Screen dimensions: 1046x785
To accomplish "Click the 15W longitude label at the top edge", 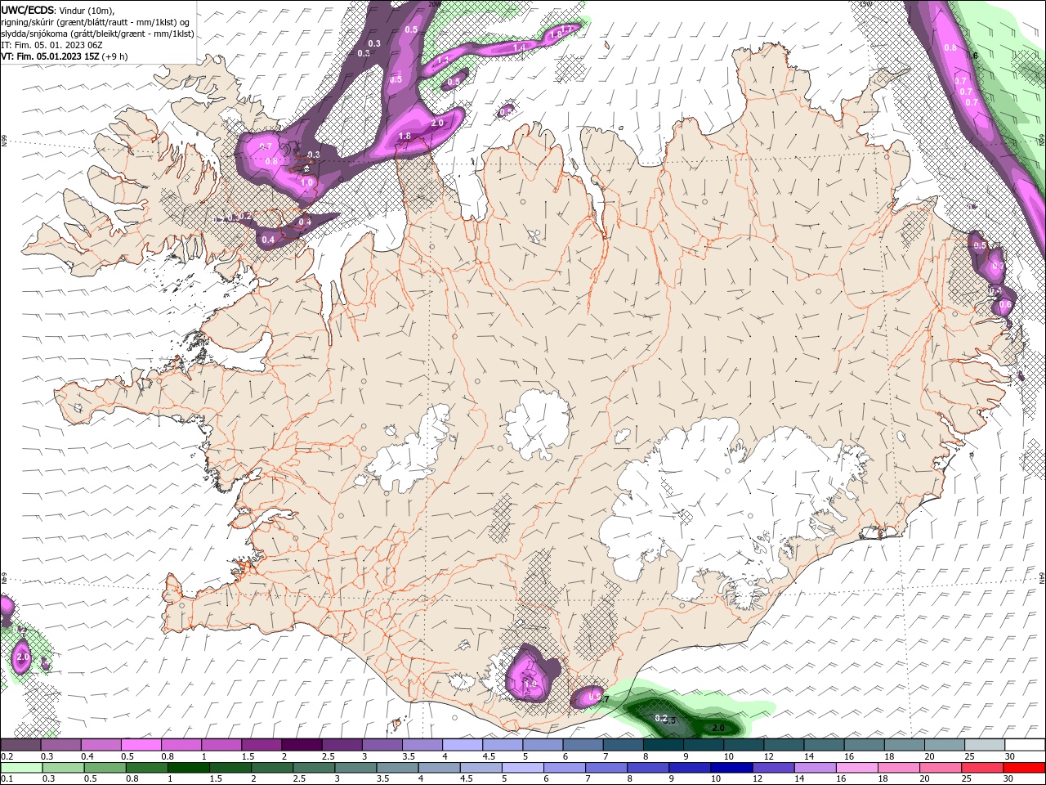I will pos(865,4).
